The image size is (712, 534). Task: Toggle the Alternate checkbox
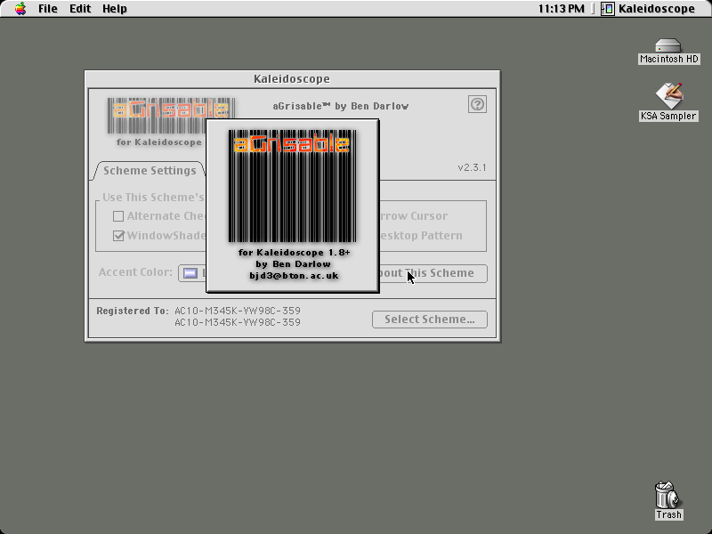pos(118,216)
